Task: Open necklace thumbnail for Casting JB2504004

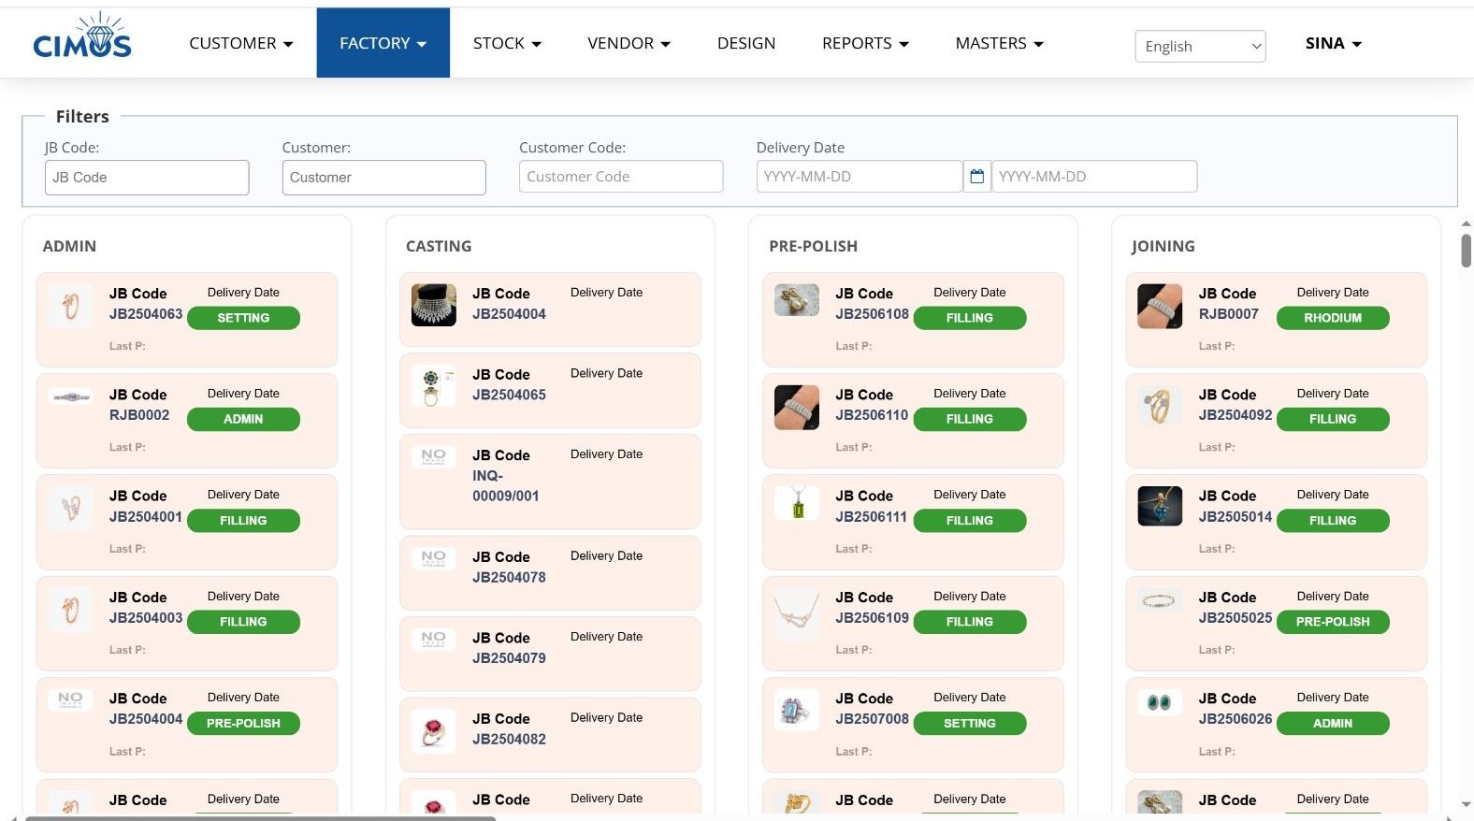Action: (x=434, y=305)
